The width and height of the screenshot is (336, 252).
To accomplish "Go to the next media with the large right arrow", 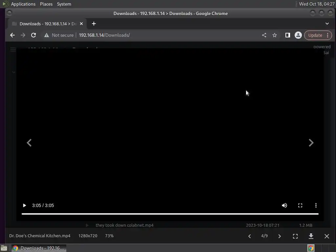I will (x=311, y=143).
